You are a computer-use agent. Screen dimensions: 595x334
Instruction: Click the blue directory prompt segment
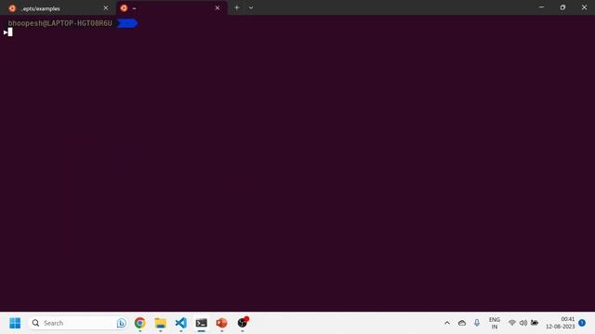tap(127, 23)
